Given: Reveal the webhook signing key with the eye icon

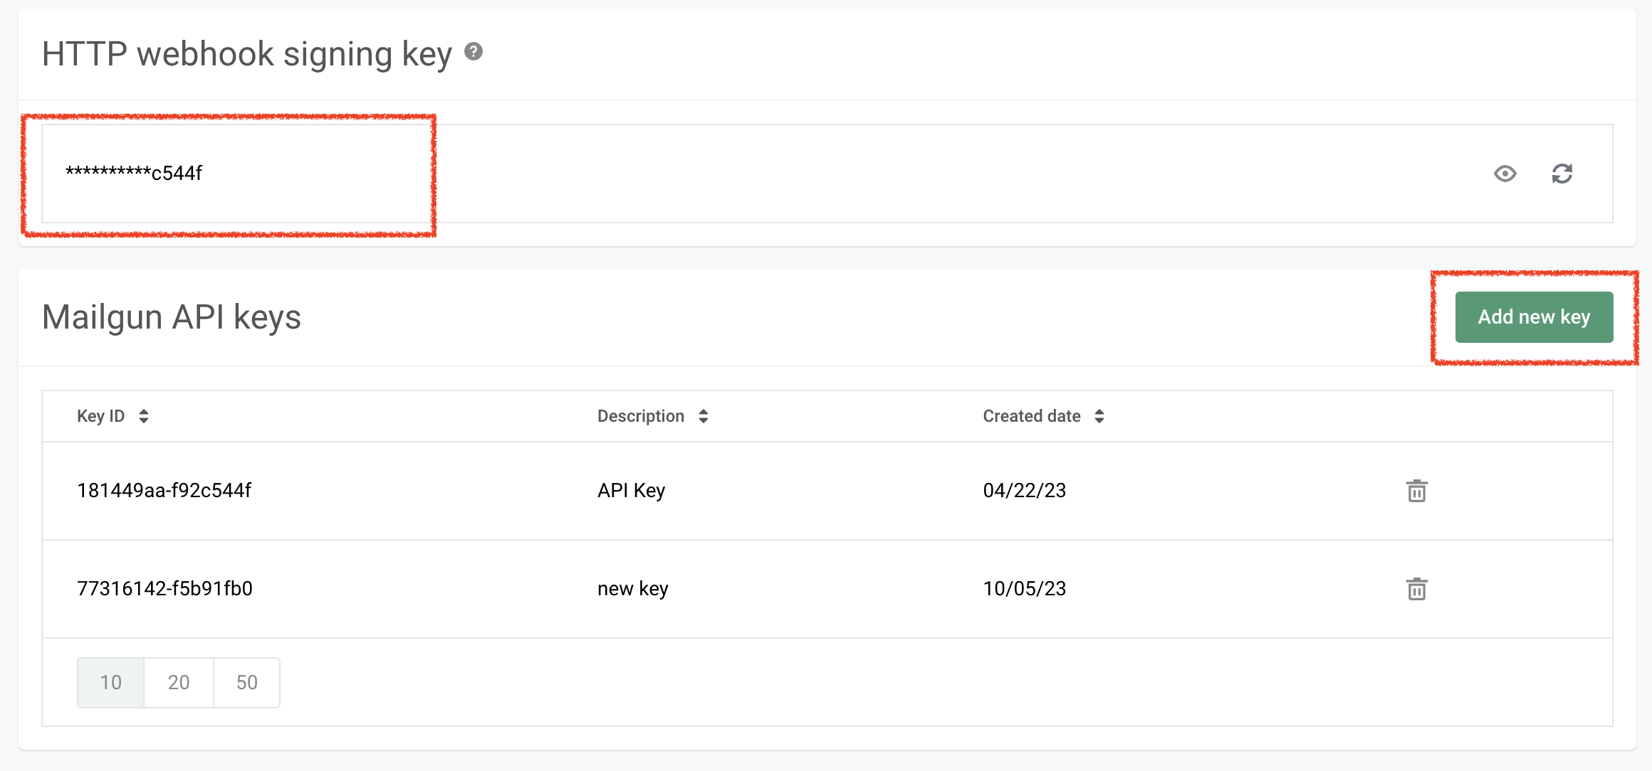Looking at the screenshot, I should pyautogui.click(x=1505, y=174).
